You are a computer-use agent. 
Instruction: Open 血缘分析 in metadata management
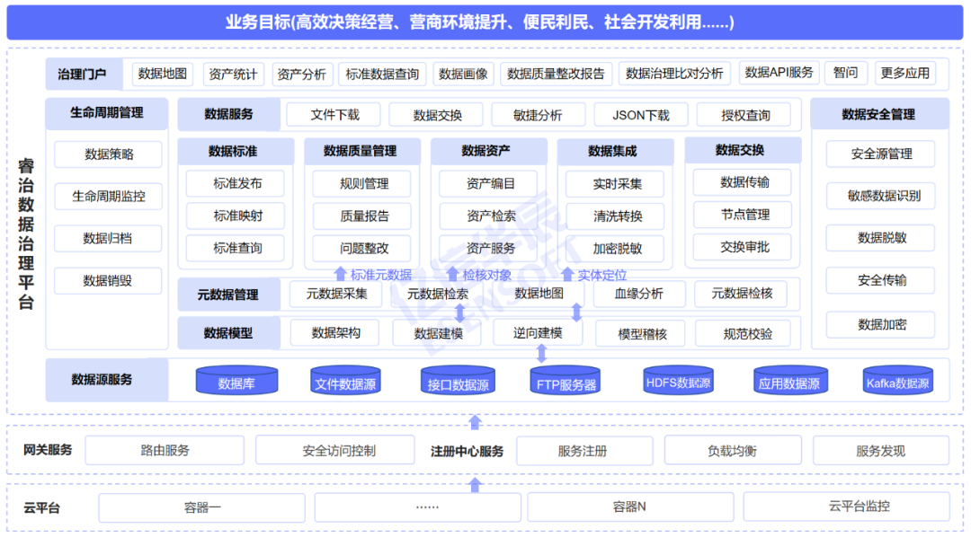[640, 294]
